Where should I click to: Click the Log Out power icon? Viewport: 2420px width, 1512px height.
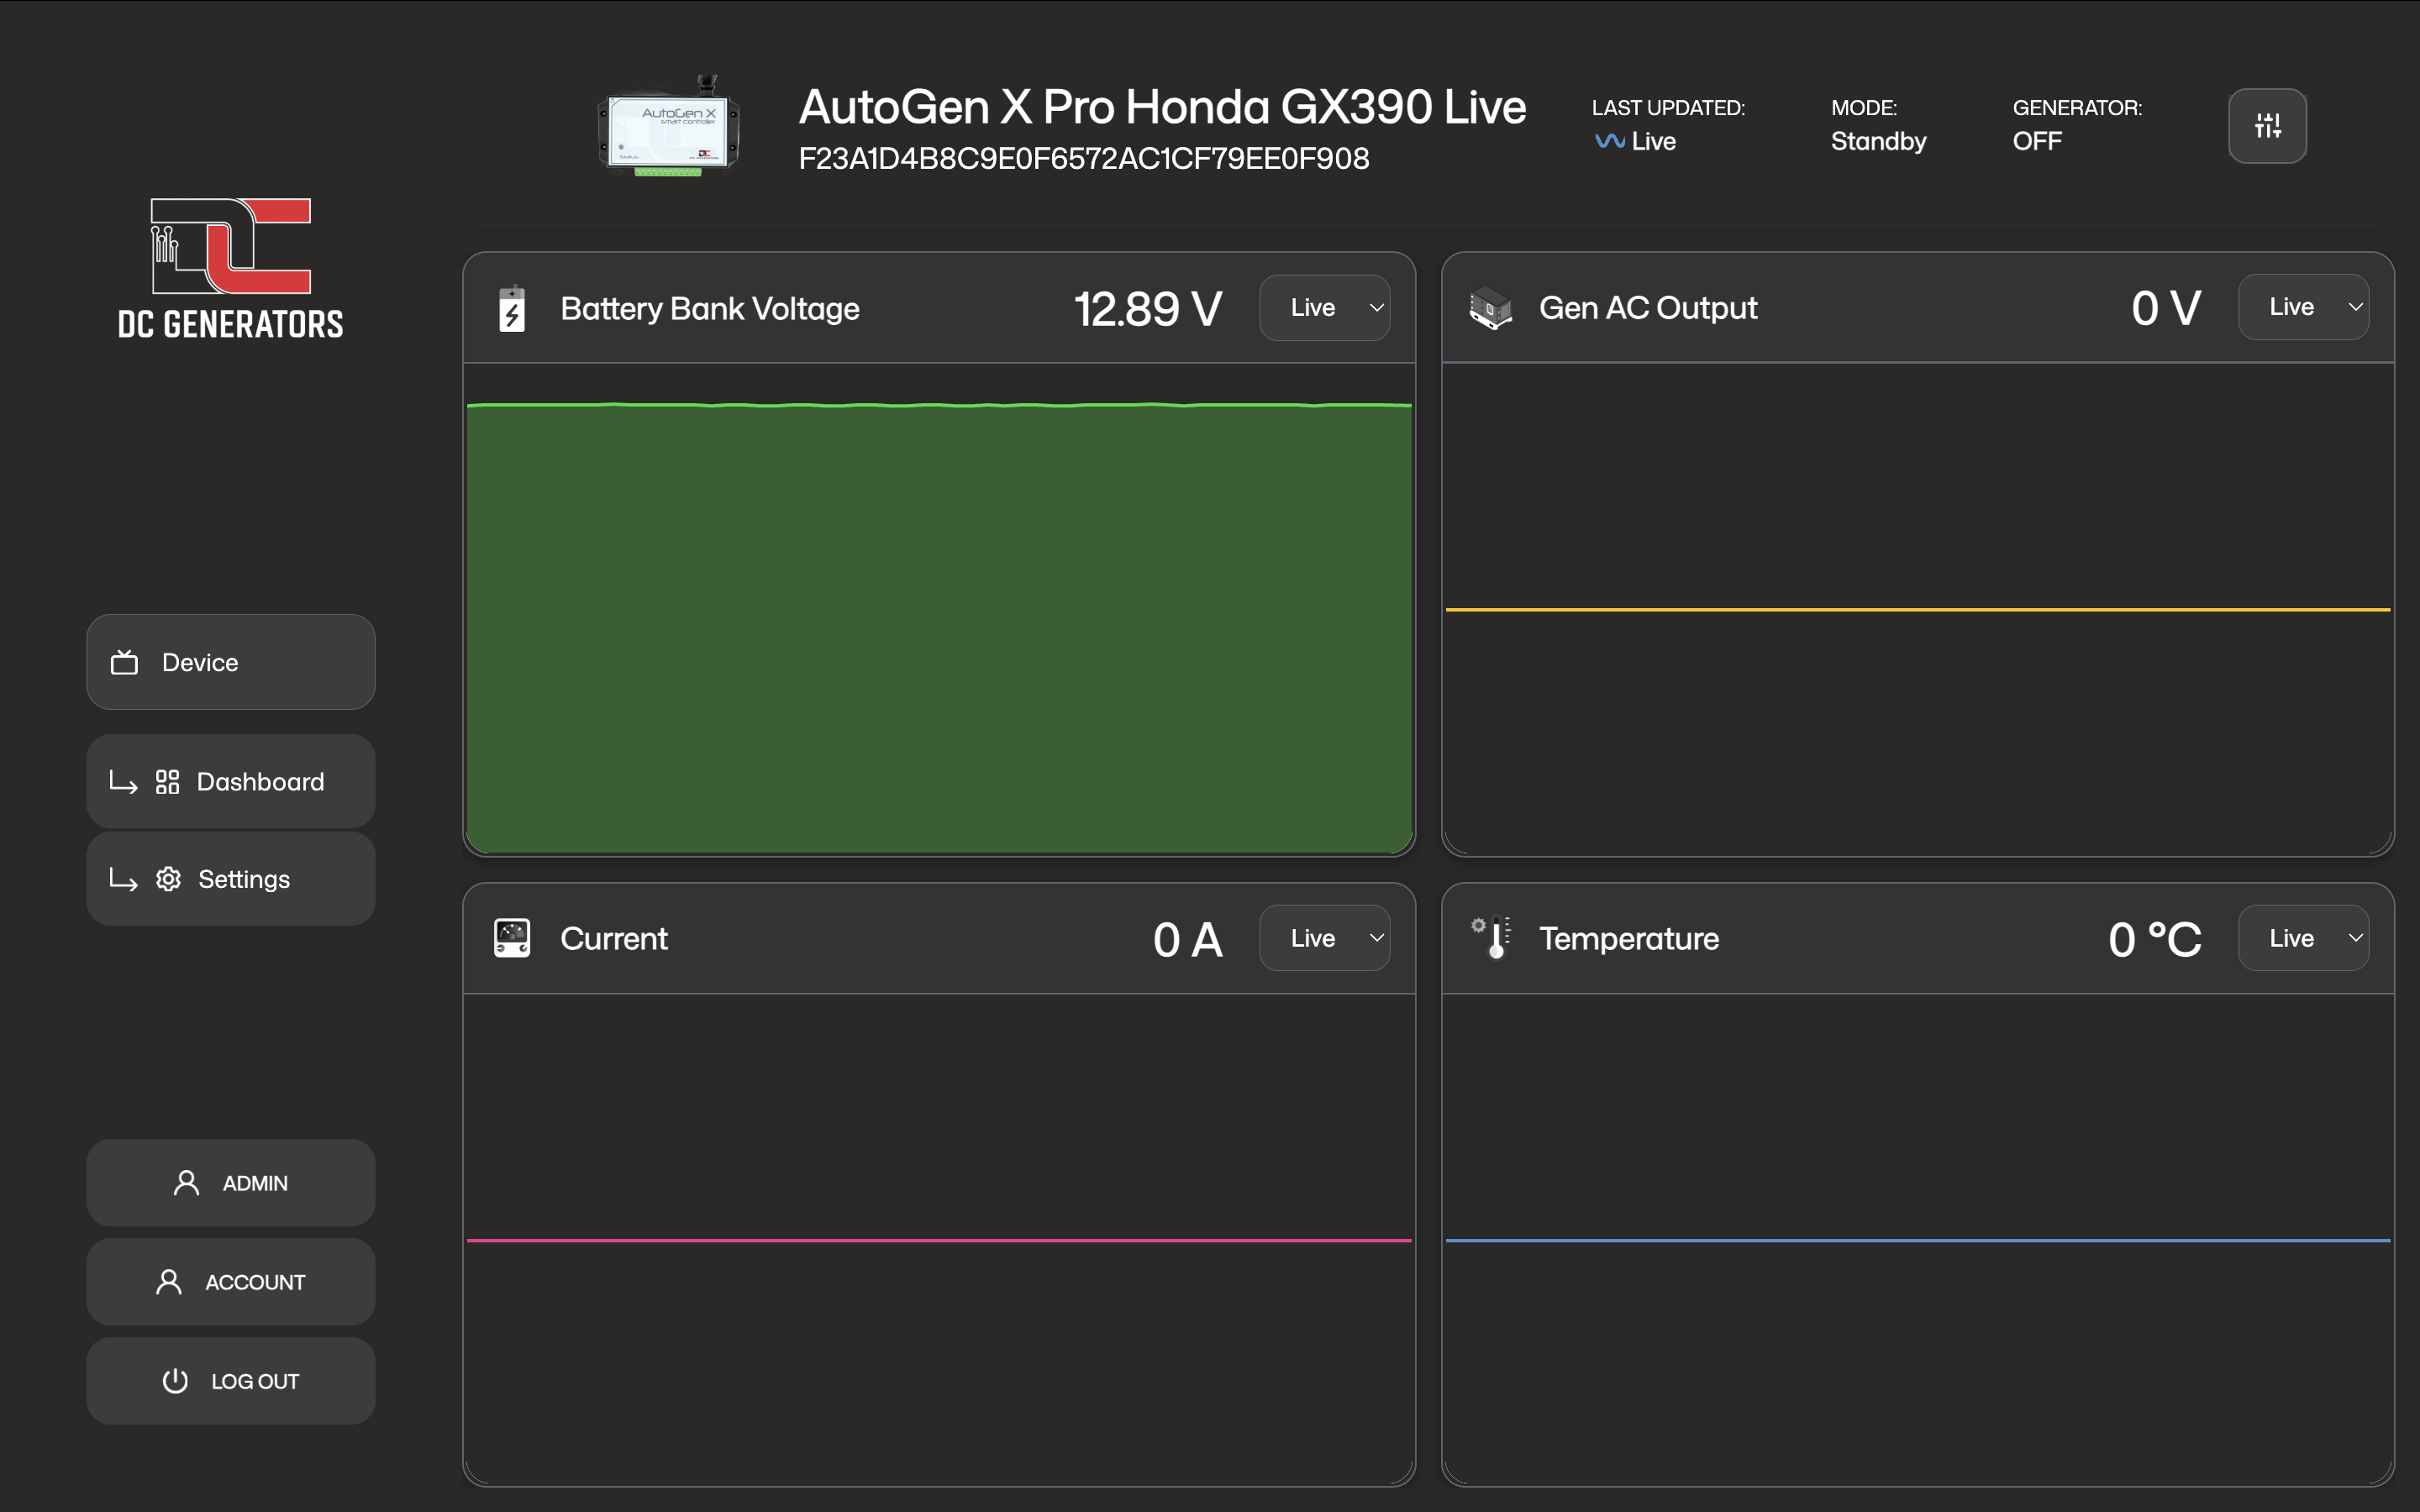pos(175,1381)
